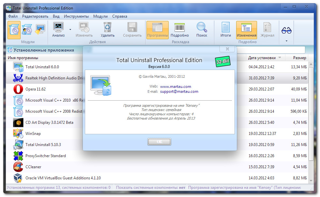Toggle the Программы layout view
320x197 pixels.
158,30
